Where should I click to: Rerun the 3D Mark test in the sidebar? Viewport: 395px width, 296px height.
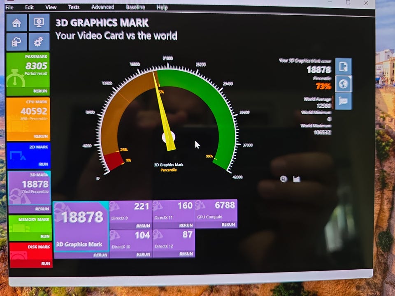click(x=42, y=209)
